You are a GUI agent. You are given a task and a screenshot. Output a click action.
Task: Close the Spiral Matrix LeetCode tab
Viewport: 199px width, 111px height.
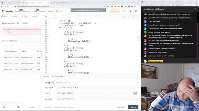coord(48,3)
